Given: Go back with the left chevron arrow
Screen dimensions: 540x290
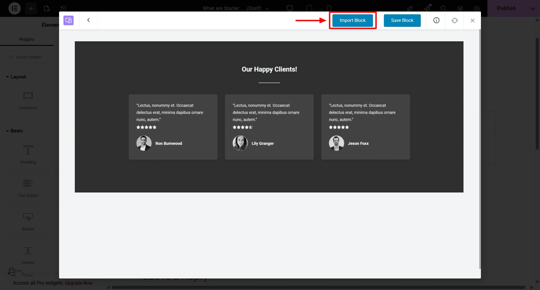Looking at the screenshot, I should tap(88, 20).
